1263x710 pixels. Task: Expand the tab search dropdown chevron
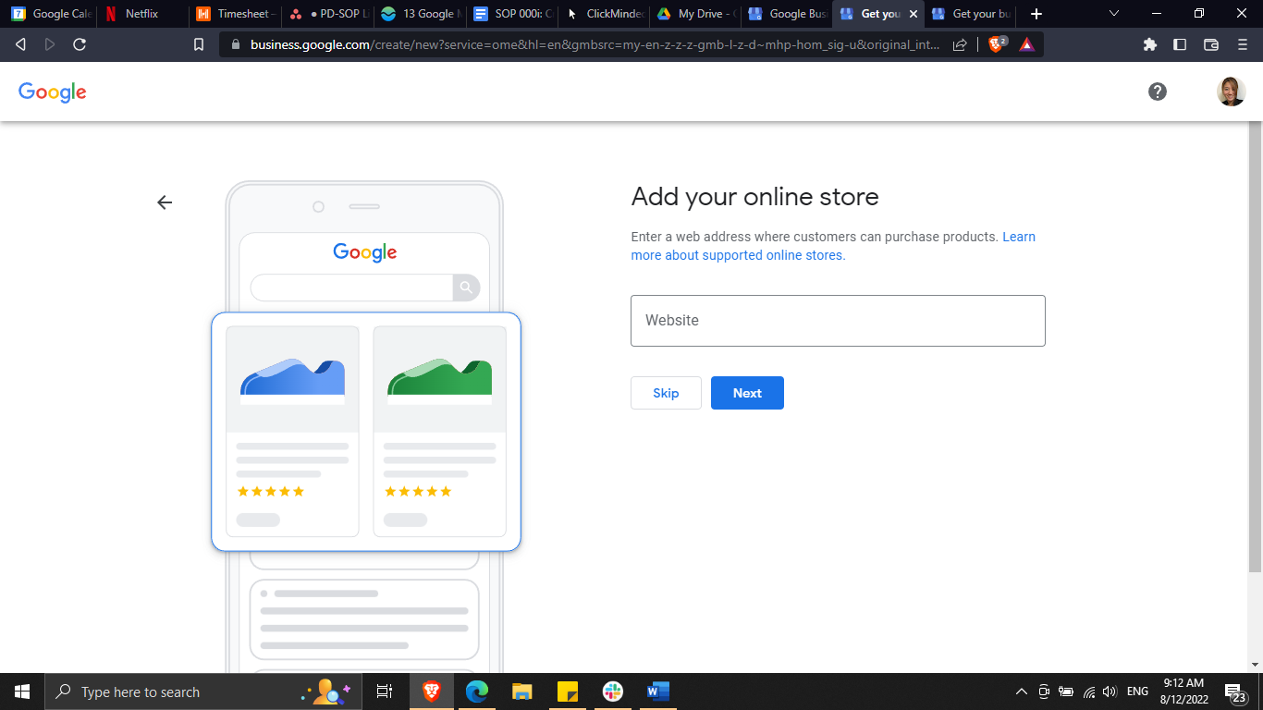(x=1113, y=14)
